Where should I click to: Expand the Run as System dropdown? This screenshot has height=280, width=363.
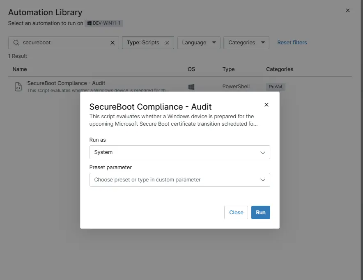263,152
